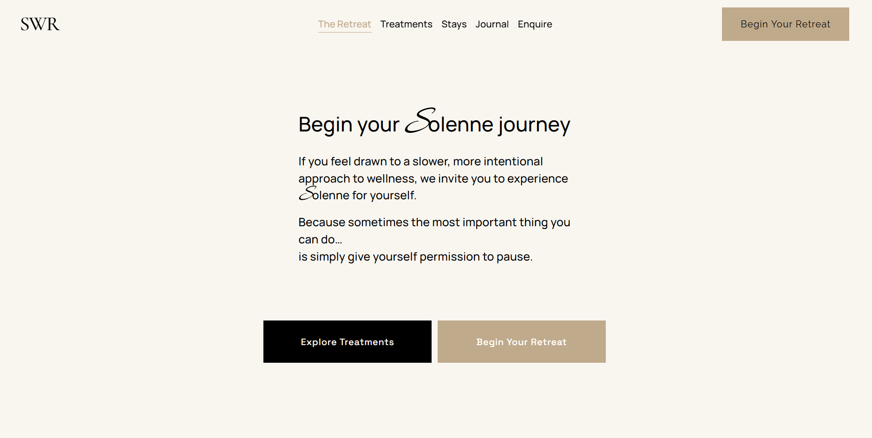Click the words Begin your in the heading
The width and height of the screenshot is (872, 438).
[349, 125]
